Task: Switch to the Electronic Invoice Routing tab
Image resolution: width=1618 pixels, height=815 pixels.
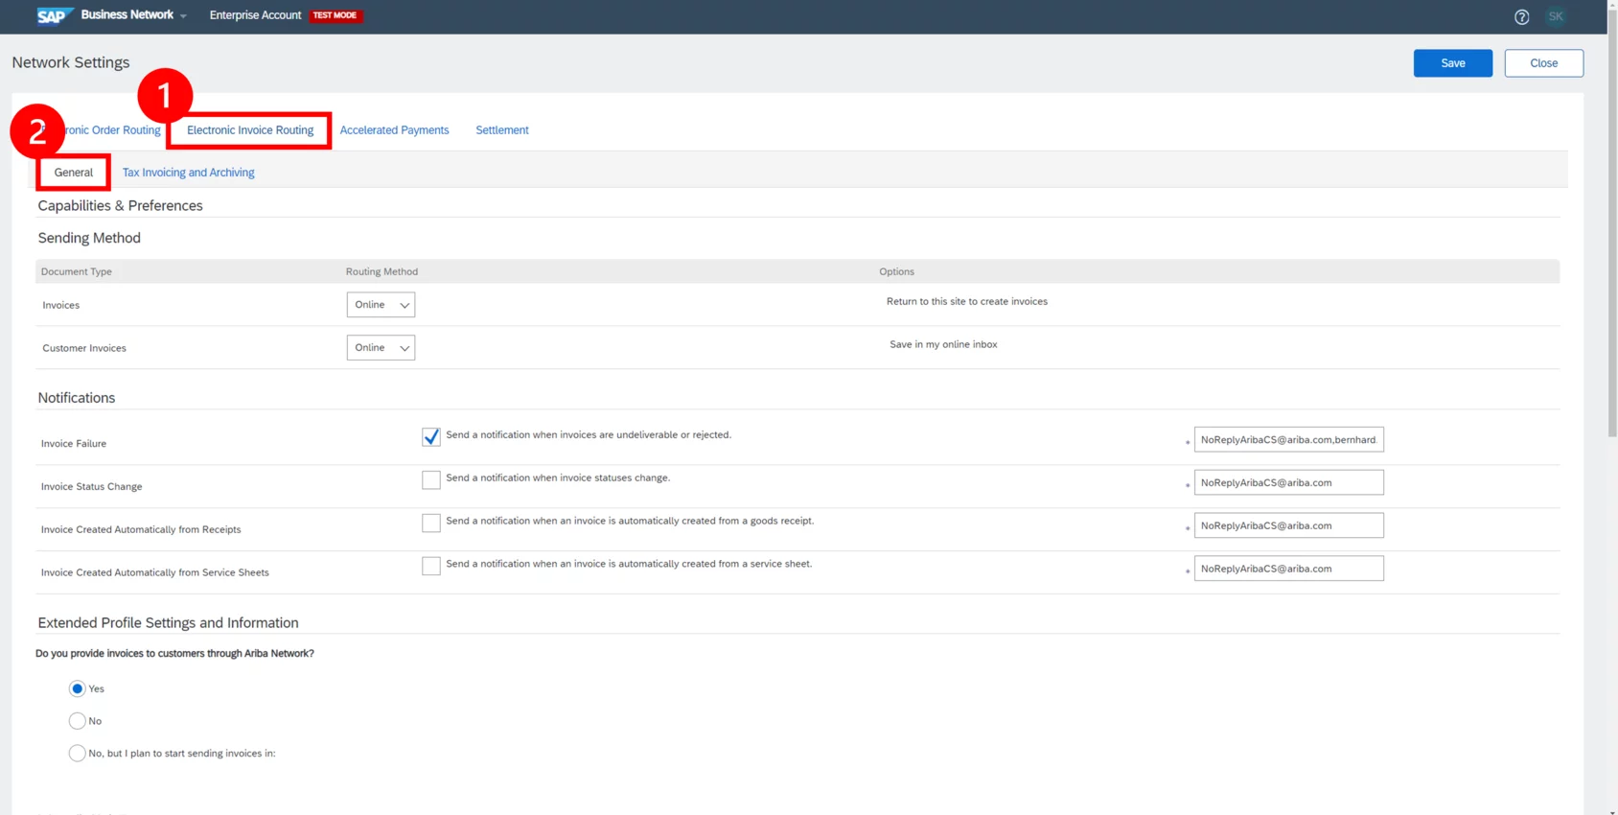Action: pos(250,130)
